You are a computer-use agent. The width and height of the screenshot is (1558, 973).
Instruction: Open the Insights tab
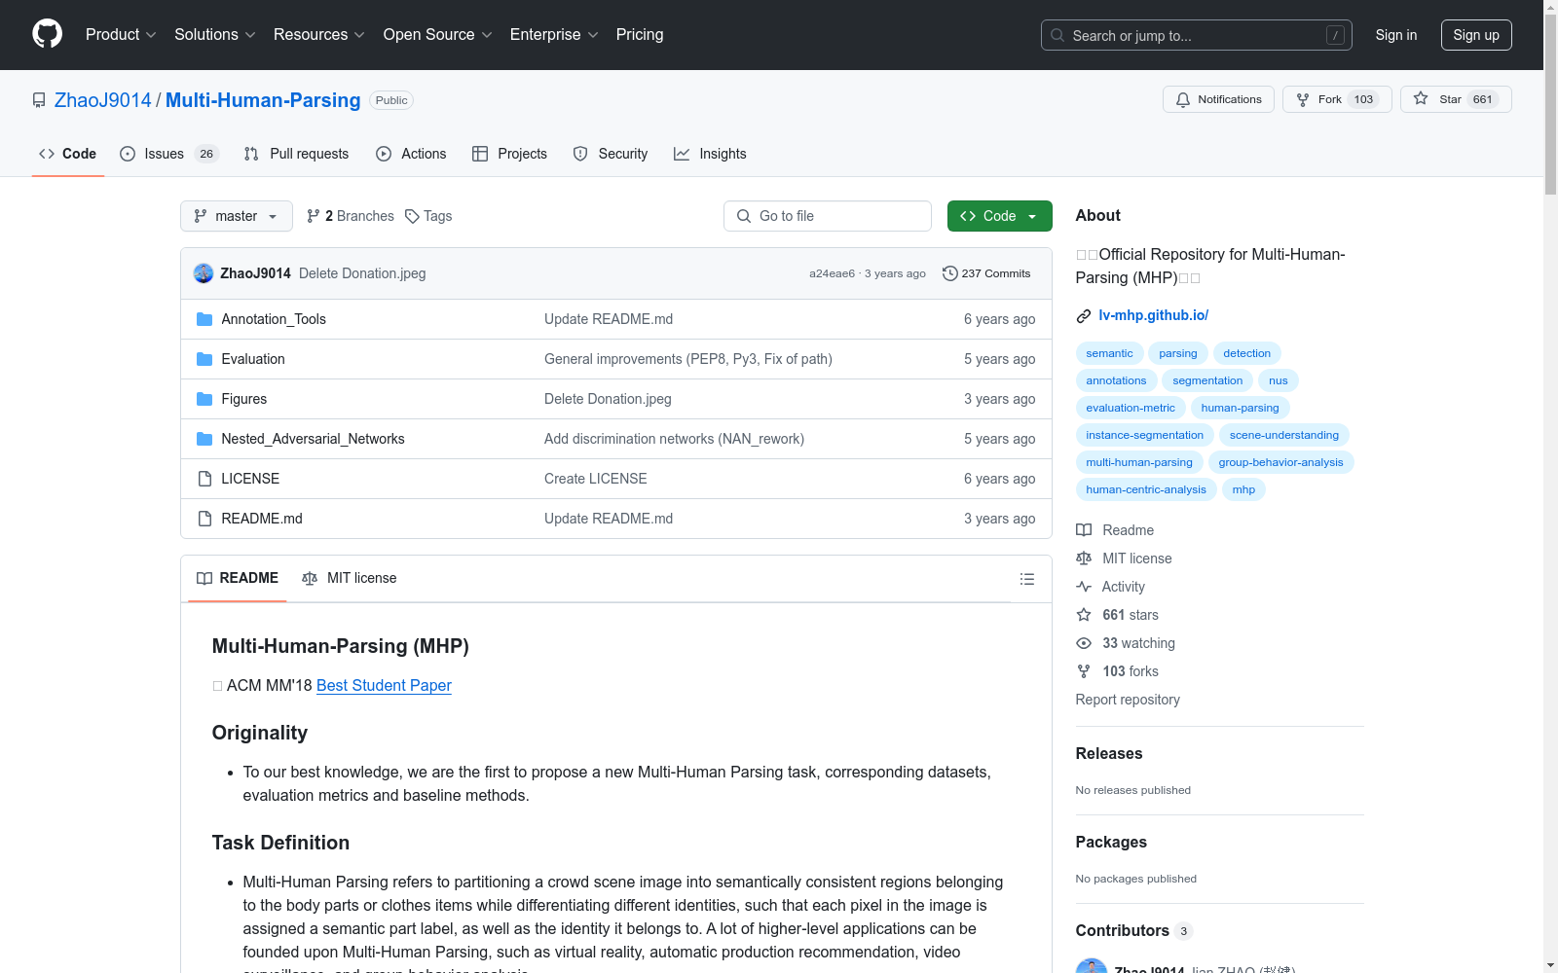click(710, 154)
